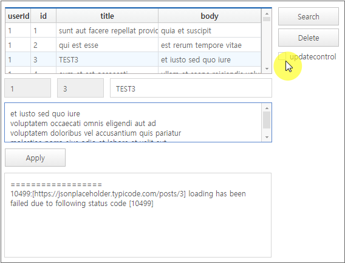Click the id field showing 3
The image size is (345, 263).
[80, 88]
